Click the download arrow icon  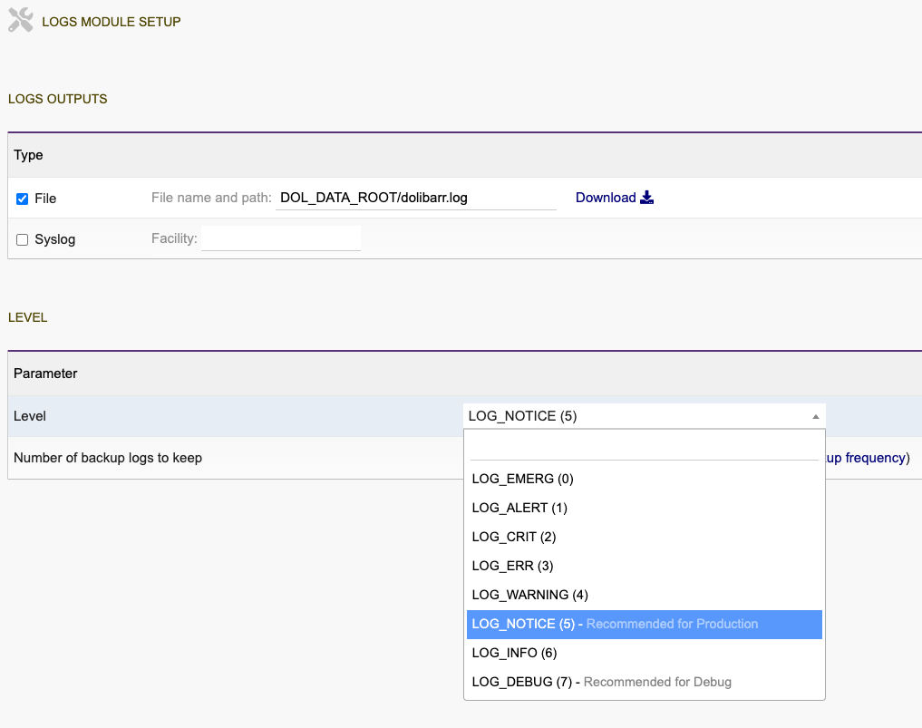[646, 198]
